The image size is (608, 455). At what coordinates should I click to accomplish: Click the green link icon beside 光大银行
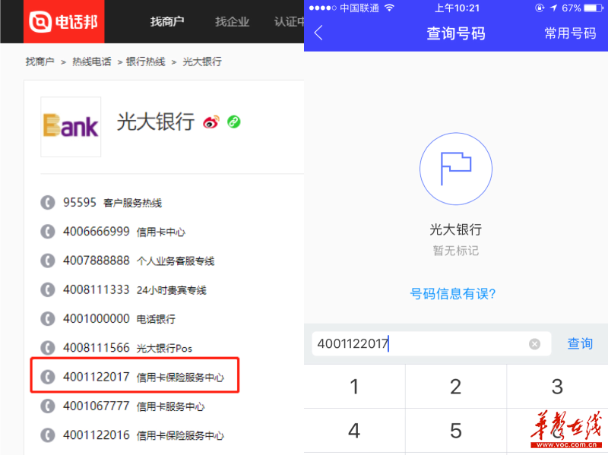[x=234, y=122]
